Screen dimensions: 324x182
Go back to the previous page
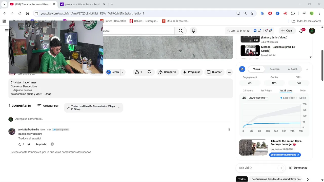click(x=5, y=13)
